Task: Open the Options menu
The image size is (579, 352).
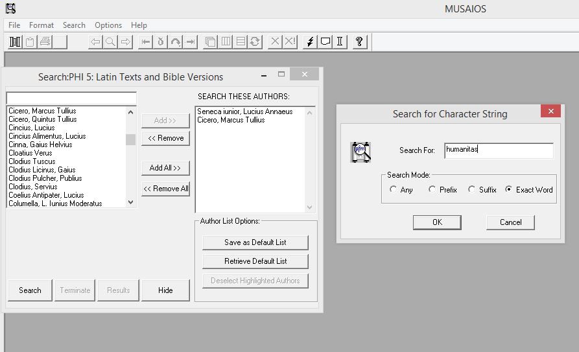Action: 108,25
